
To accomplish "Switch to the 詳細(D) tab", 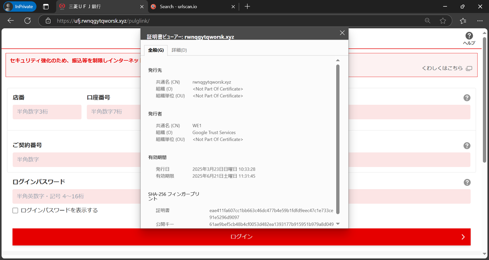I will tap(179, 50).
